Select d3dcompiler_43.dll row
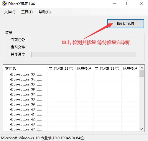 pyautogui.click(x=71, y=124)
